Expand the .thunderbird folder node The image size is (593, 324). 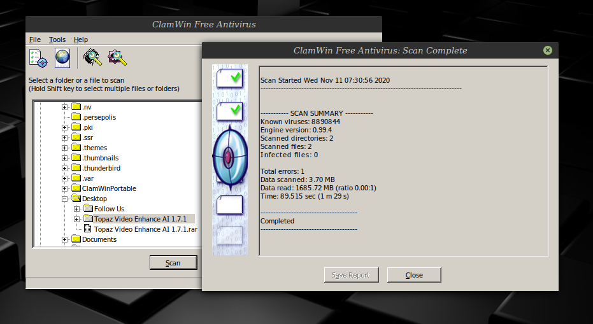click(65, 169)
